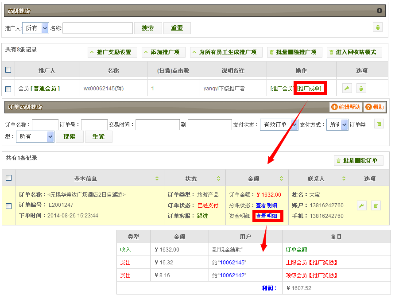Click trash icon in order search panel

pos(379,124)
